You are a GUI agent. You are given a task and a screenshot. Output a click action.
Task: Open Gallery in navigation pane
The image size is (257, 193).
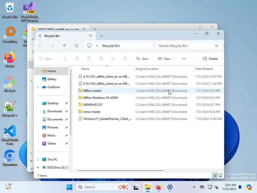pos(51,79)
